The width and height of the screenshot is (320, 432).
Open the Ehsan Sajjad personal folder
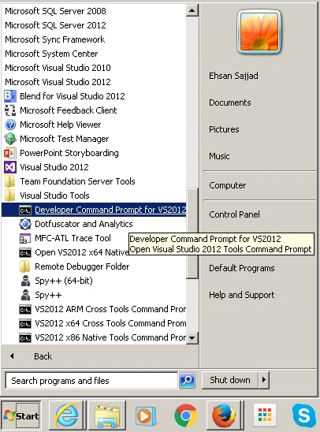(233, 76)
